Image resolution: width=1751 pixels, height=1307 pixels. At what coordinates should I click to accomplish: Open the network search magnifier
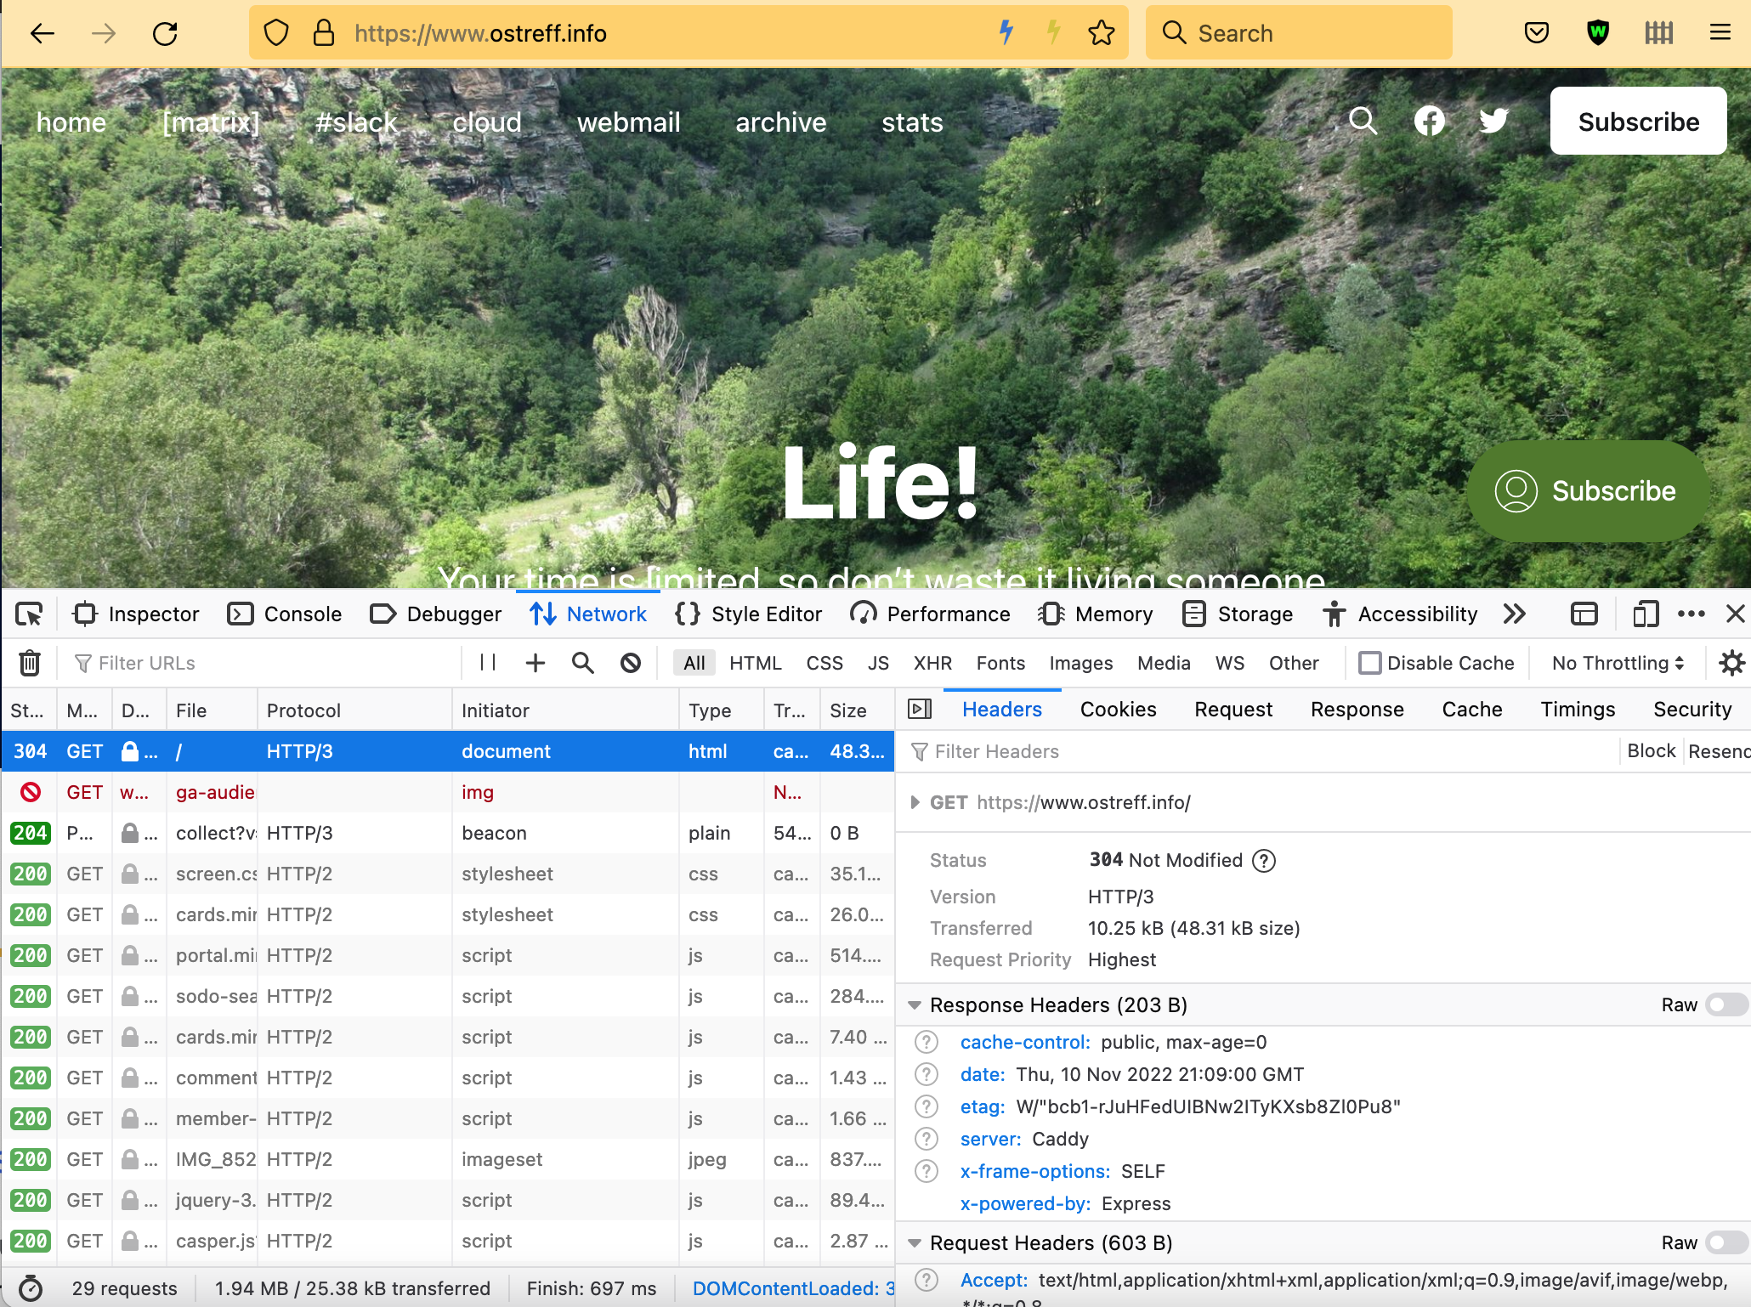(582, 663)
